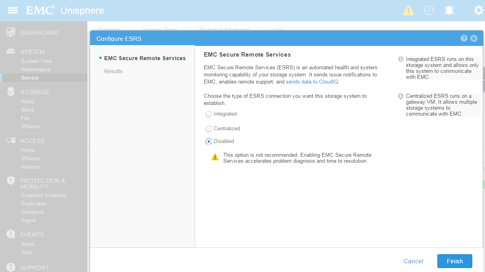This screenshot has width=485, height=272.
Task: Select the Centralized radio button
Action: coord(209,129)
